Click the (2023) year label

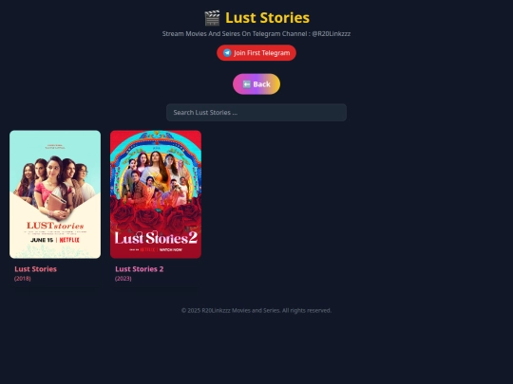(123, 279)
